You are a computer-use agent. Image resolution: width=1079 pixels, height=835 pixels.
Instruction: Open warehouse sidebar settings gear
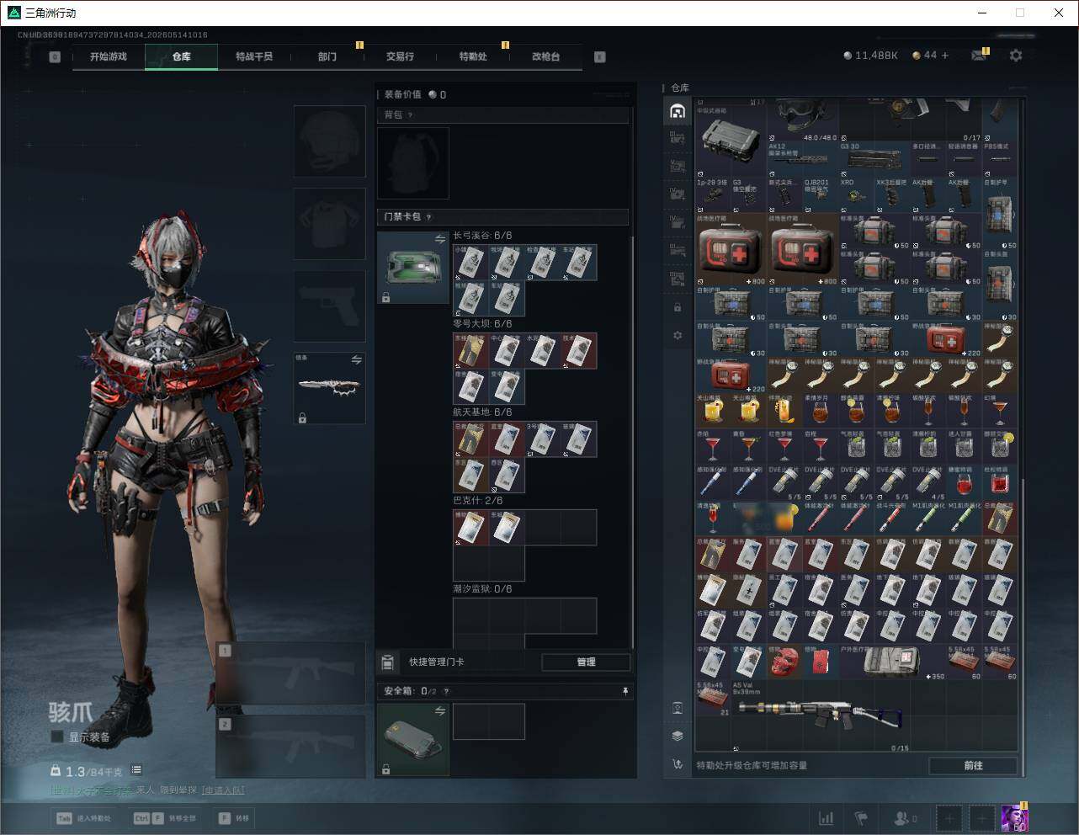pyautogui.click(x=678, y=336)
